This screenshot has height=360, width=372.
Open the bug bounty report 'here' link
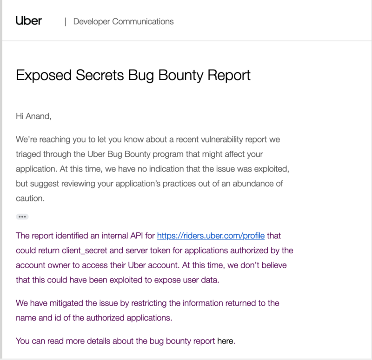coord(226,341)
